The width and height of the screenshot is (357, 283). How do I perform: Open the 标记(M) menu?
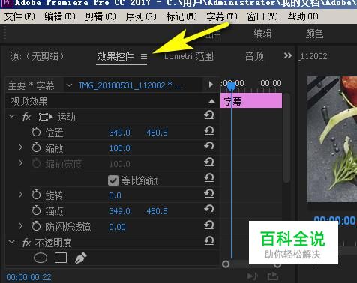(x=181, y=16)
